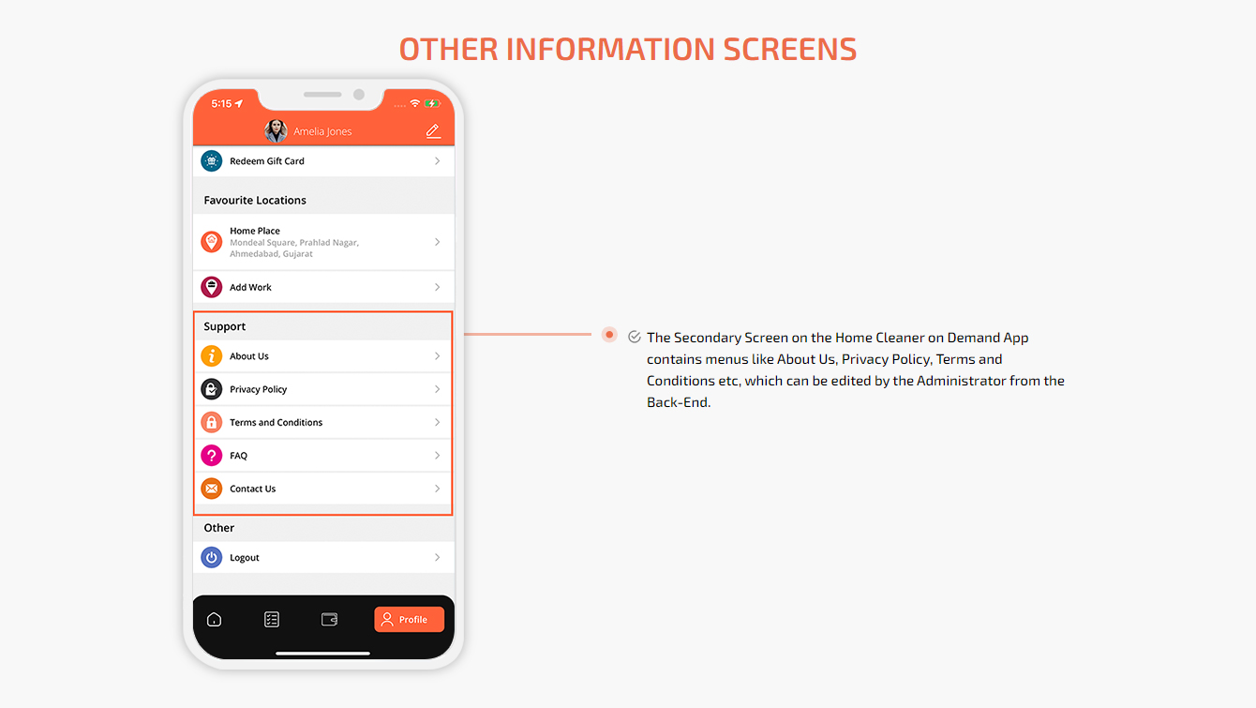Open Home Place row chevron
Image resolution: width=1256 pixels, height=708 pixels.
click(437, 242)
